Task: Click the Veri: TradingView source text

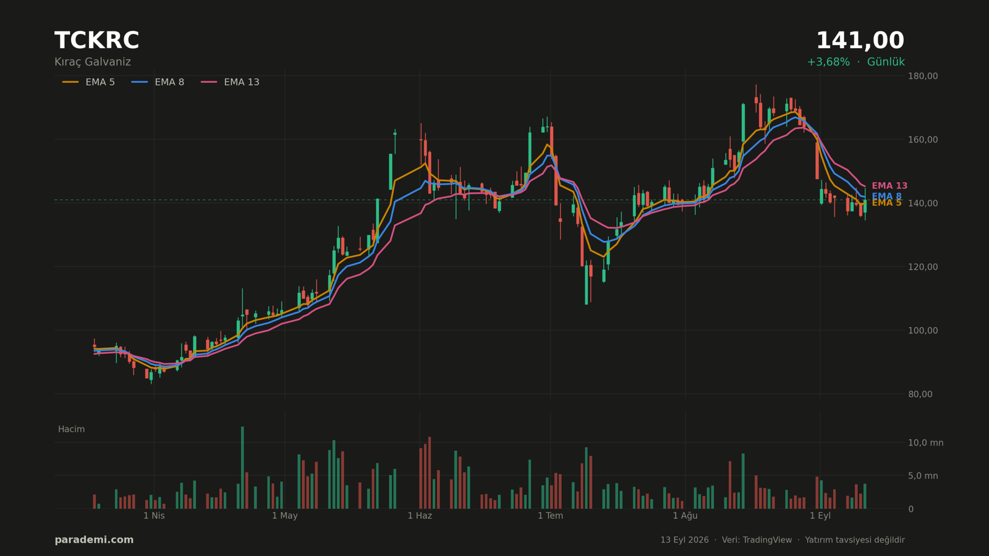Action: click(757, 540)
